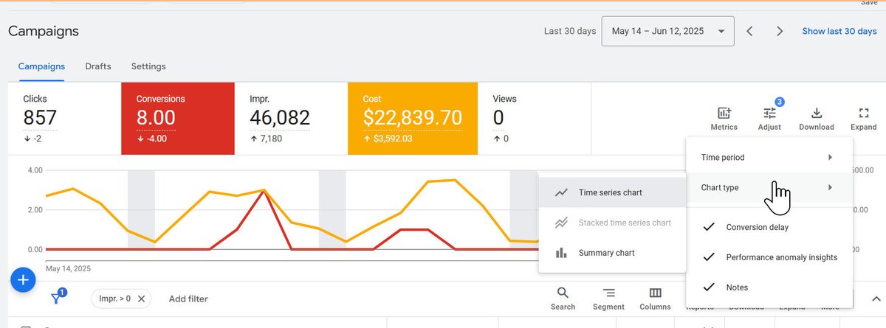Expand the chart to full view

point(863,119)
